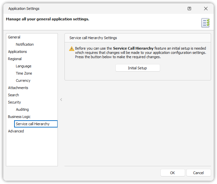Open Currency settings in the tree
The width and height of the screenshot is (217, 184).
pos(23,80)
